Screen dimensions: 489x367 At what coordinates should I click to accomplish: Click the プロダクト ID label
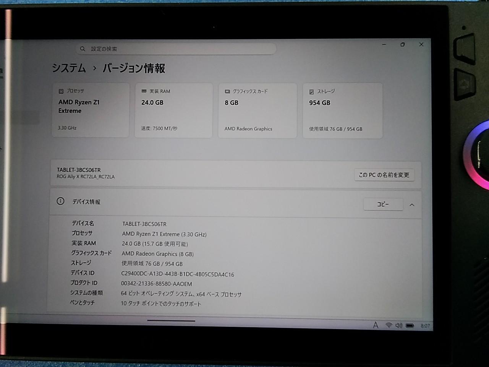click(x=84, y=283)
